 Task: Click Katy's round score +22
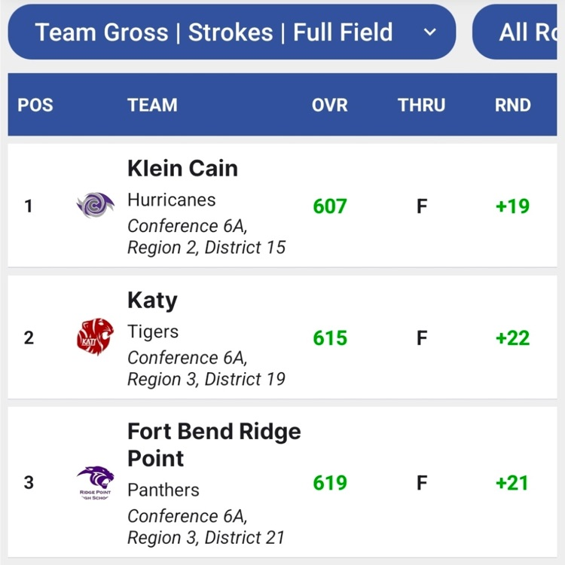513,337
